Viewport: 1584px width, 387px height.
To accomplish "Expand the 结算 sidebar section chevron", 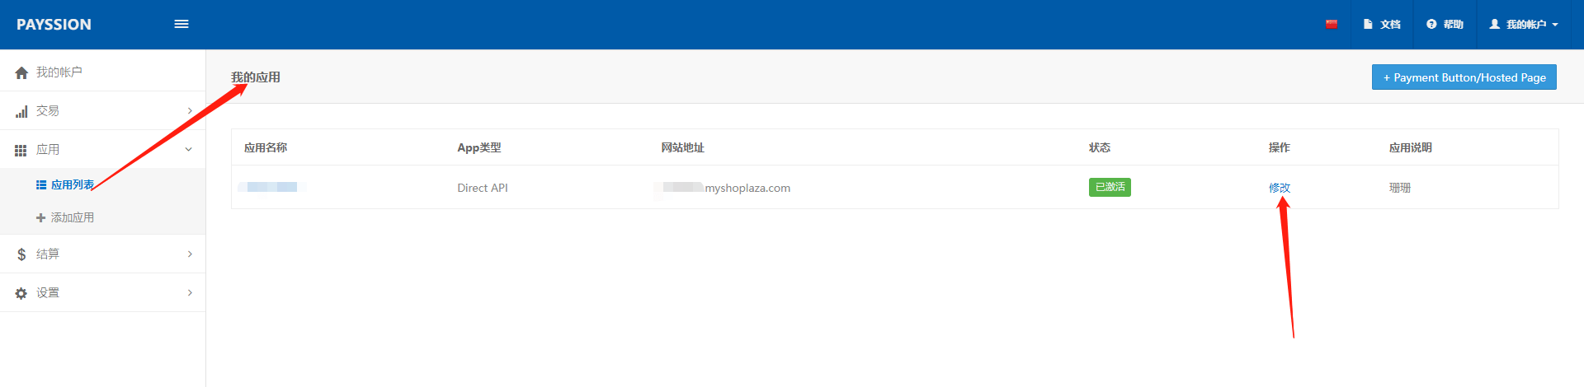I will pyautogui.click(x=190, y=254).
